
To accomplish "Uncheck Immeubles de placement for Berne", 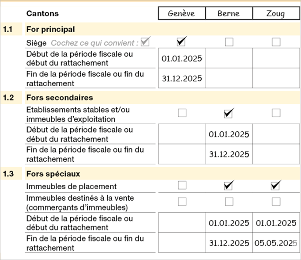I will [229, 185].
